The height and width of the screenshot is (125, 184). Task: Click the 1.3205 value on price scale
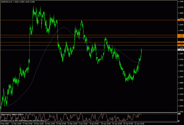[x=181, y=54]
